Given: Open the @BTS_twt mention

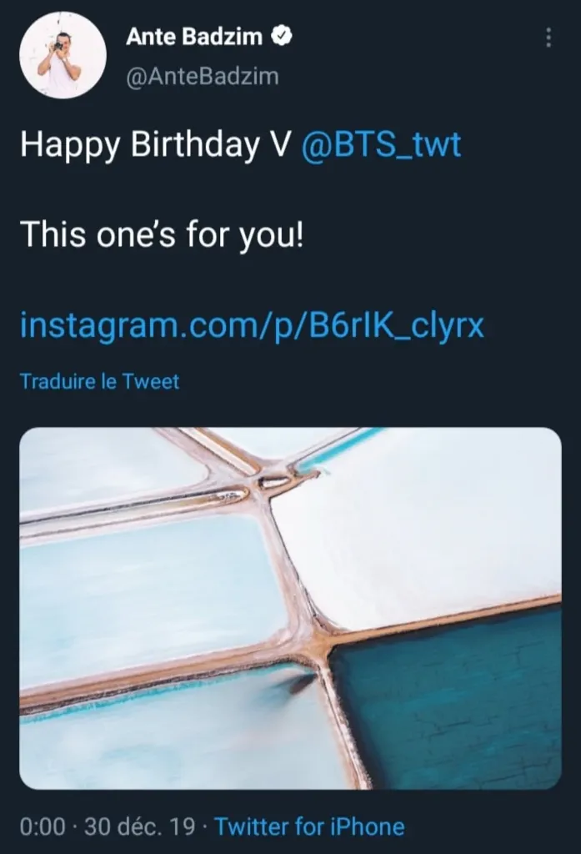Looking at the screenshot, I should tap(379, 145).
